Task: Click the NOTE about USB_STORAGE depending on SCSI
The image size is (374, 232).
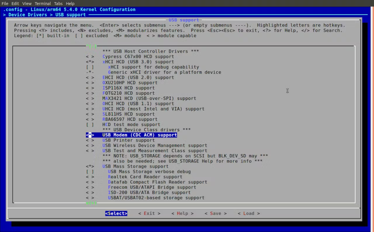Action: (185, 156)
